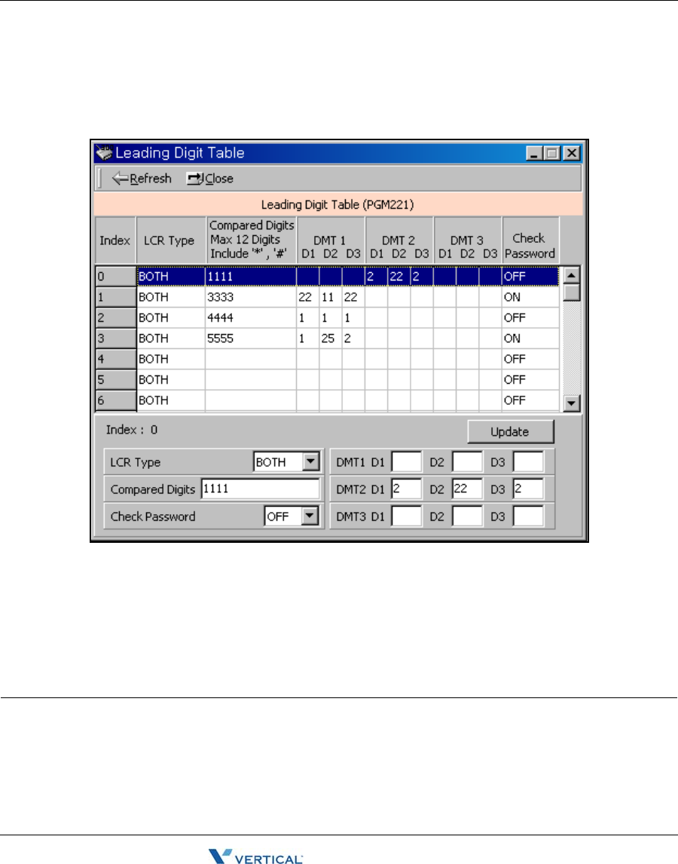The height and width of the screenshot is (864, 678).
Task: Minimize the Leading Digit Table window
Action: point(534,153)
